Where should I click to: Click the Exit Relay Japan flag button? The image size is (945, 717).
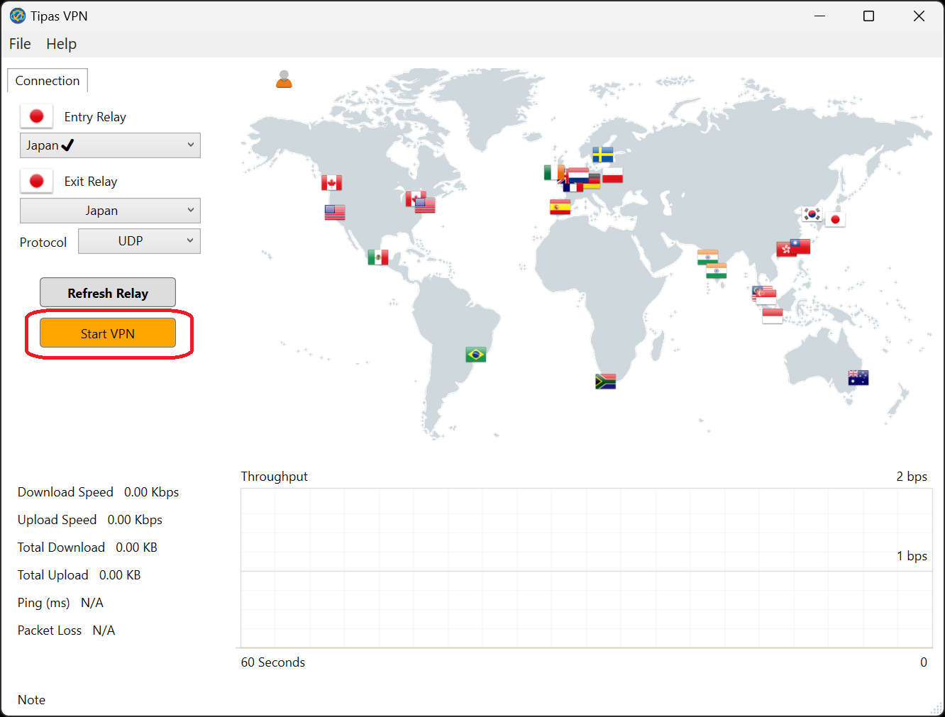(x=36, y=181)
